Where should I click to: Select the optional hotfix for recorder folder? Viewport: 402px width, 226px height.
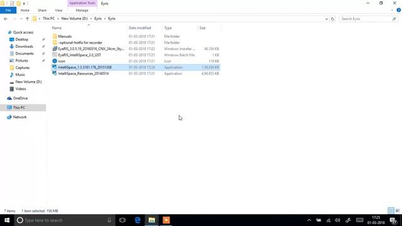[x=80, y=43]
